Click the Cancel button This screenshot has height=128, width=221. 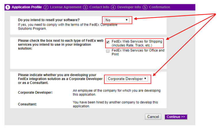pyautogui.click(x=153, y=117)
